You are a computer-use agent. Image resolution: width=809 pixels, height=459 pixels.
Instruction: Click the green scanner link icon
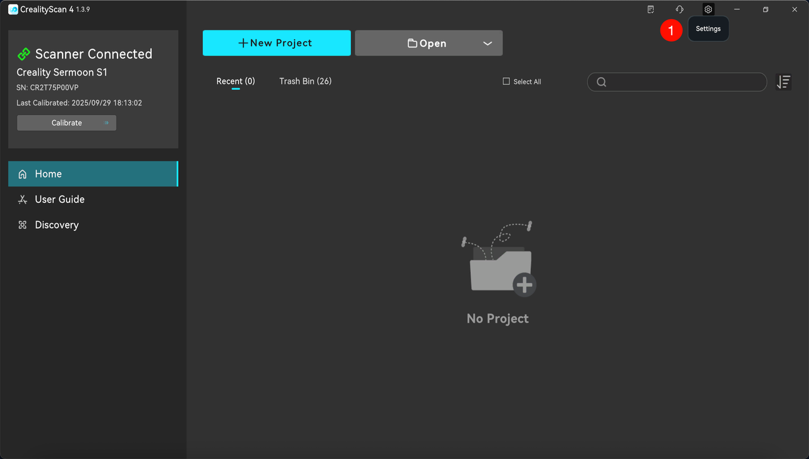coord(24,54)
